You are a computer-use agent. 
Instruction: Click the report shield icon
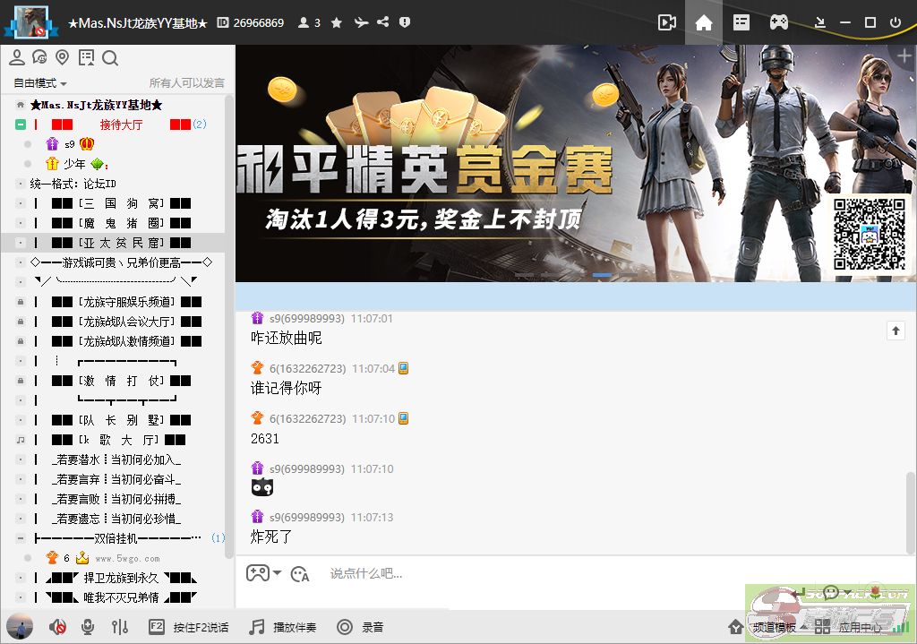point(404,22)
